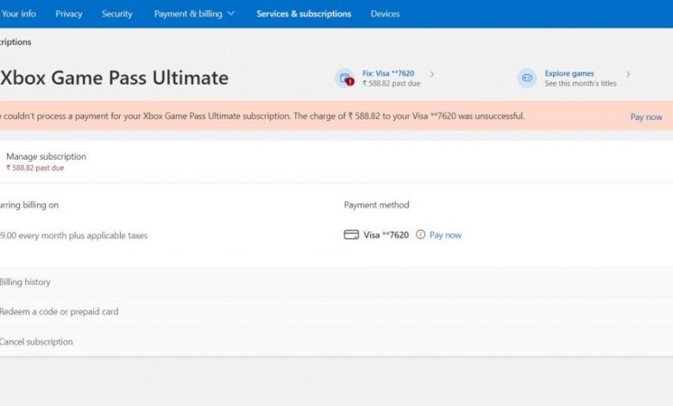Select Redeem a code or prepaid card
Image resolution: width=673 pixels, height=406 pixels.
pyautogui.click(x=59, y=312)
